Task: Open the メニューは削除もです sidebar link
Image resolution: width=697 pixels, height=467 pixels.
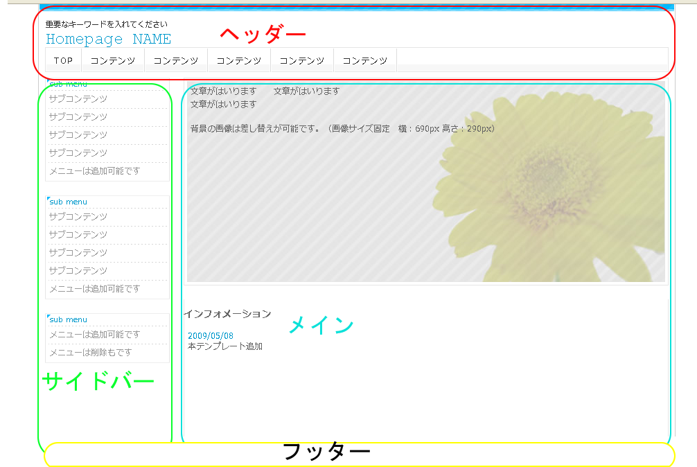Action: (x=90, y=353)
